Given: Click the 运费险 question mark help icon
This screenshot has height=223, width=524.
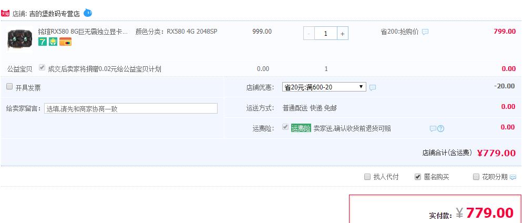Looking at the screenshot, I should click(441, 129).
